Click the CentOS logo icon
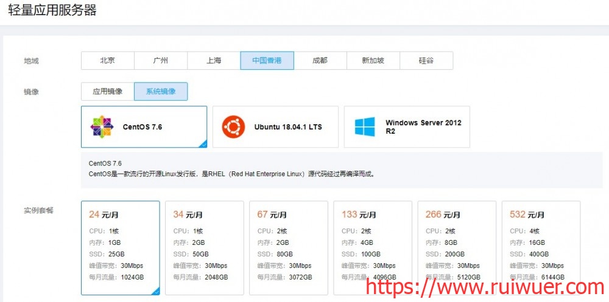 coord(102,127)
